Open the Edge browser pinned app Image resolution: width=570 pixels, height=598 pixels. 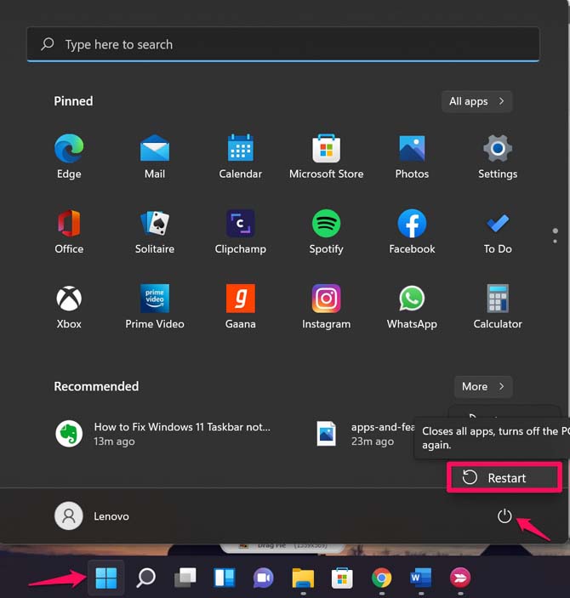click(x=69, y=156)
